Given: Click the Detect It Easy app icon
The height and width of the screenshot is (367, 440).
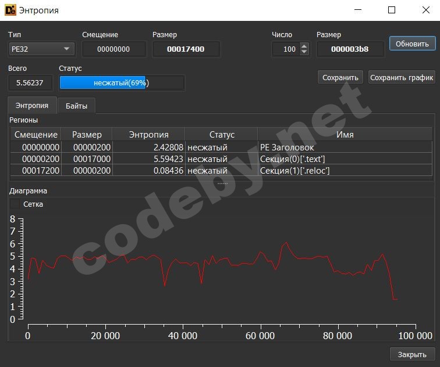Looking at the screenshot, I should pyautogui.click(x=10, y=10).
